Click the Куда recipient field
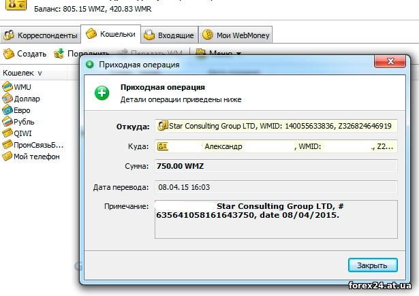Viewport: 419px width, 296px height. (276, 146)
